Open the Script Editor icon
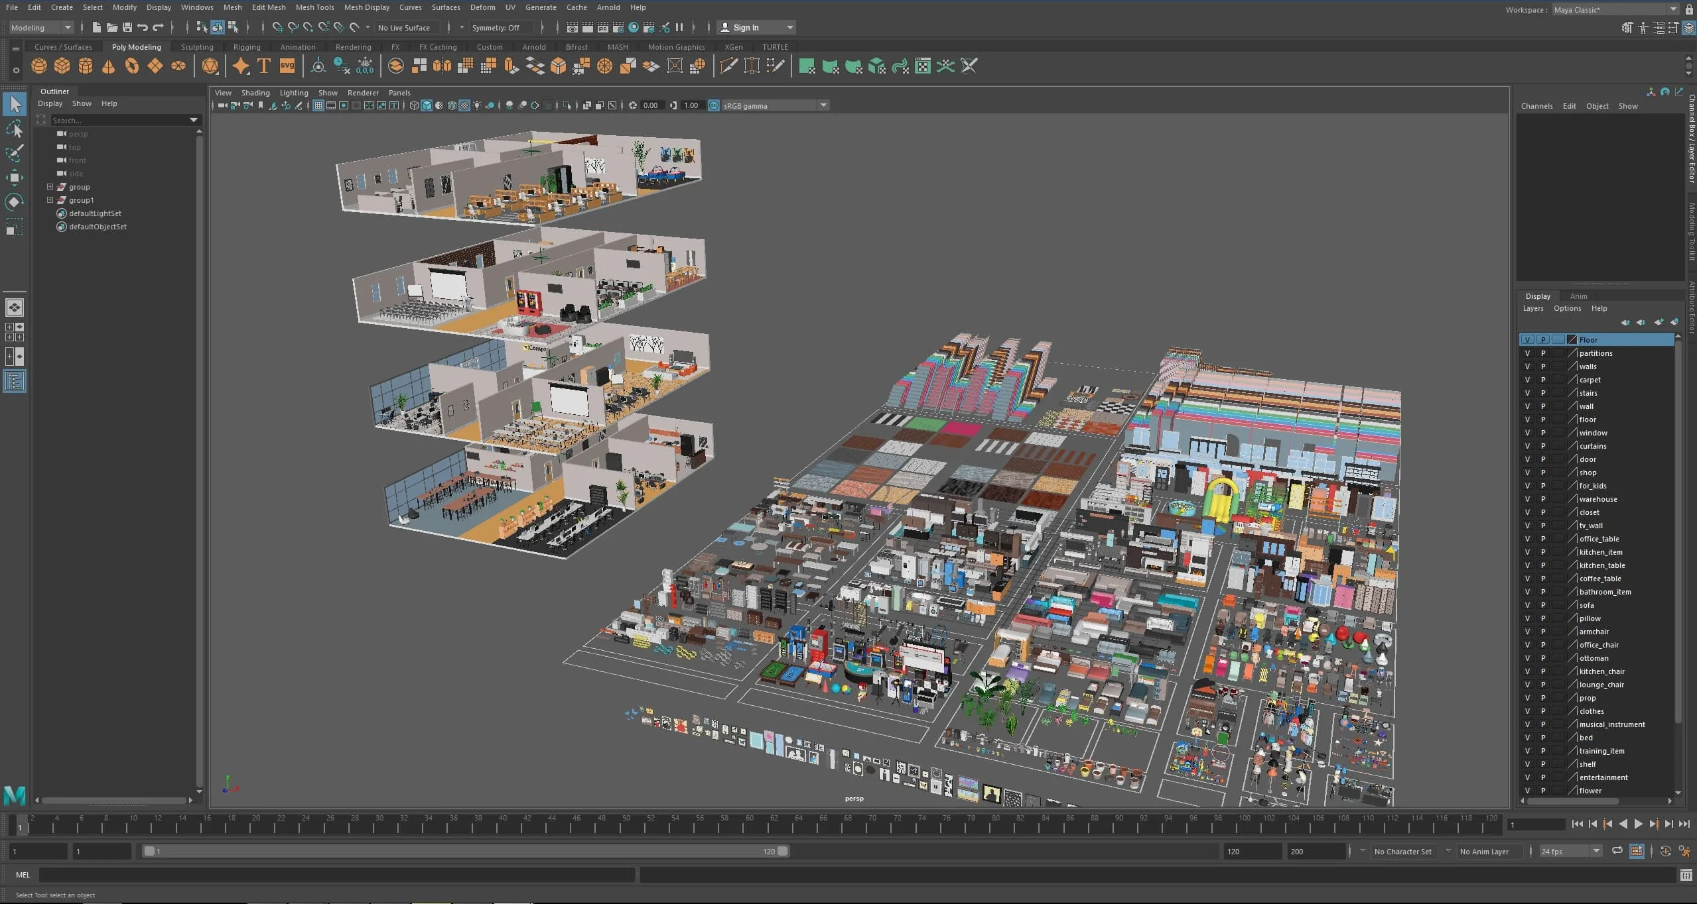The height and width of the screenshot is (904, 1697). click(1686, 876)
